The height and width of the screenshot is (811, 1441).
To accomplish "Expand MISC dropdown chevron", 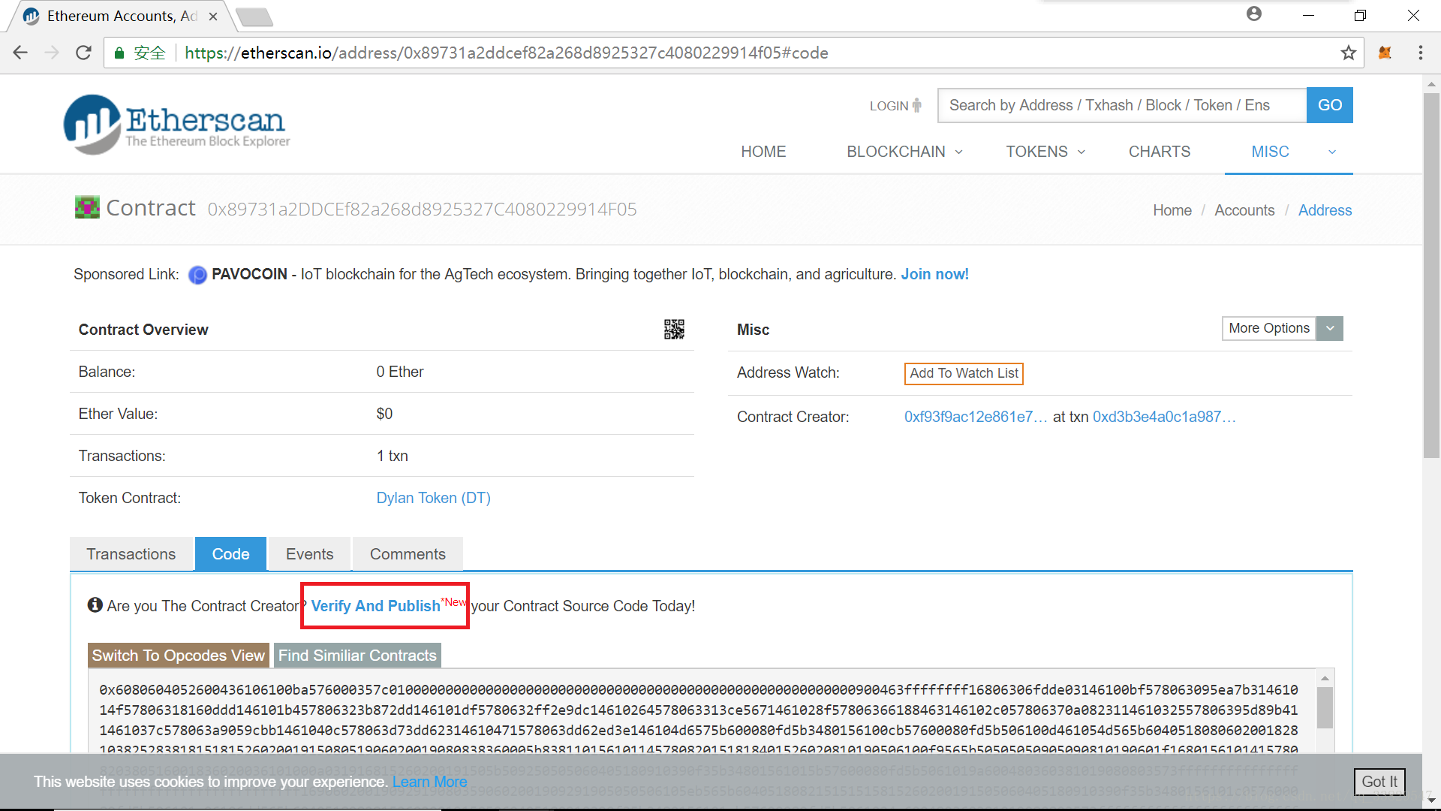I will pyautogui.click(x=1332, y=152).
